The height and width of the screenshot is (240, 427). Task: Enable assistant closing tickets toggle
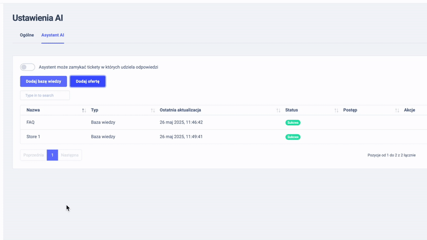pyautogui.click(x=28, y=67)
